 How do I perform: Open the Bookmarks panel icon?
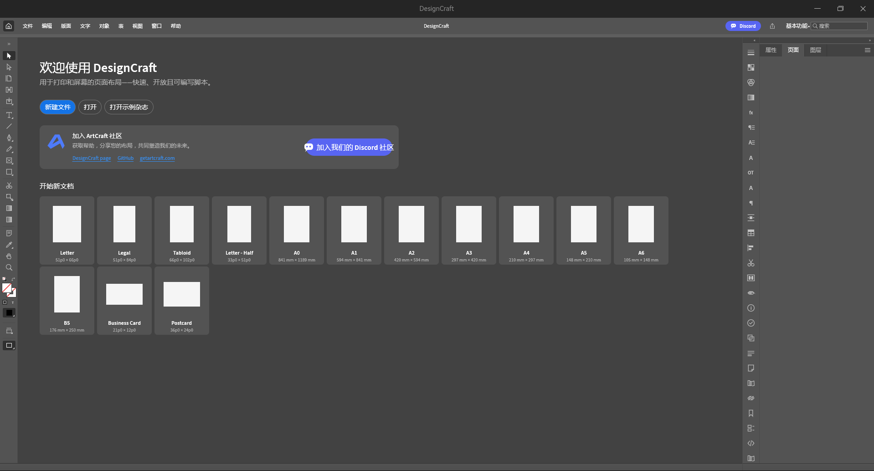pyautogui.click(x=751, y=413)
